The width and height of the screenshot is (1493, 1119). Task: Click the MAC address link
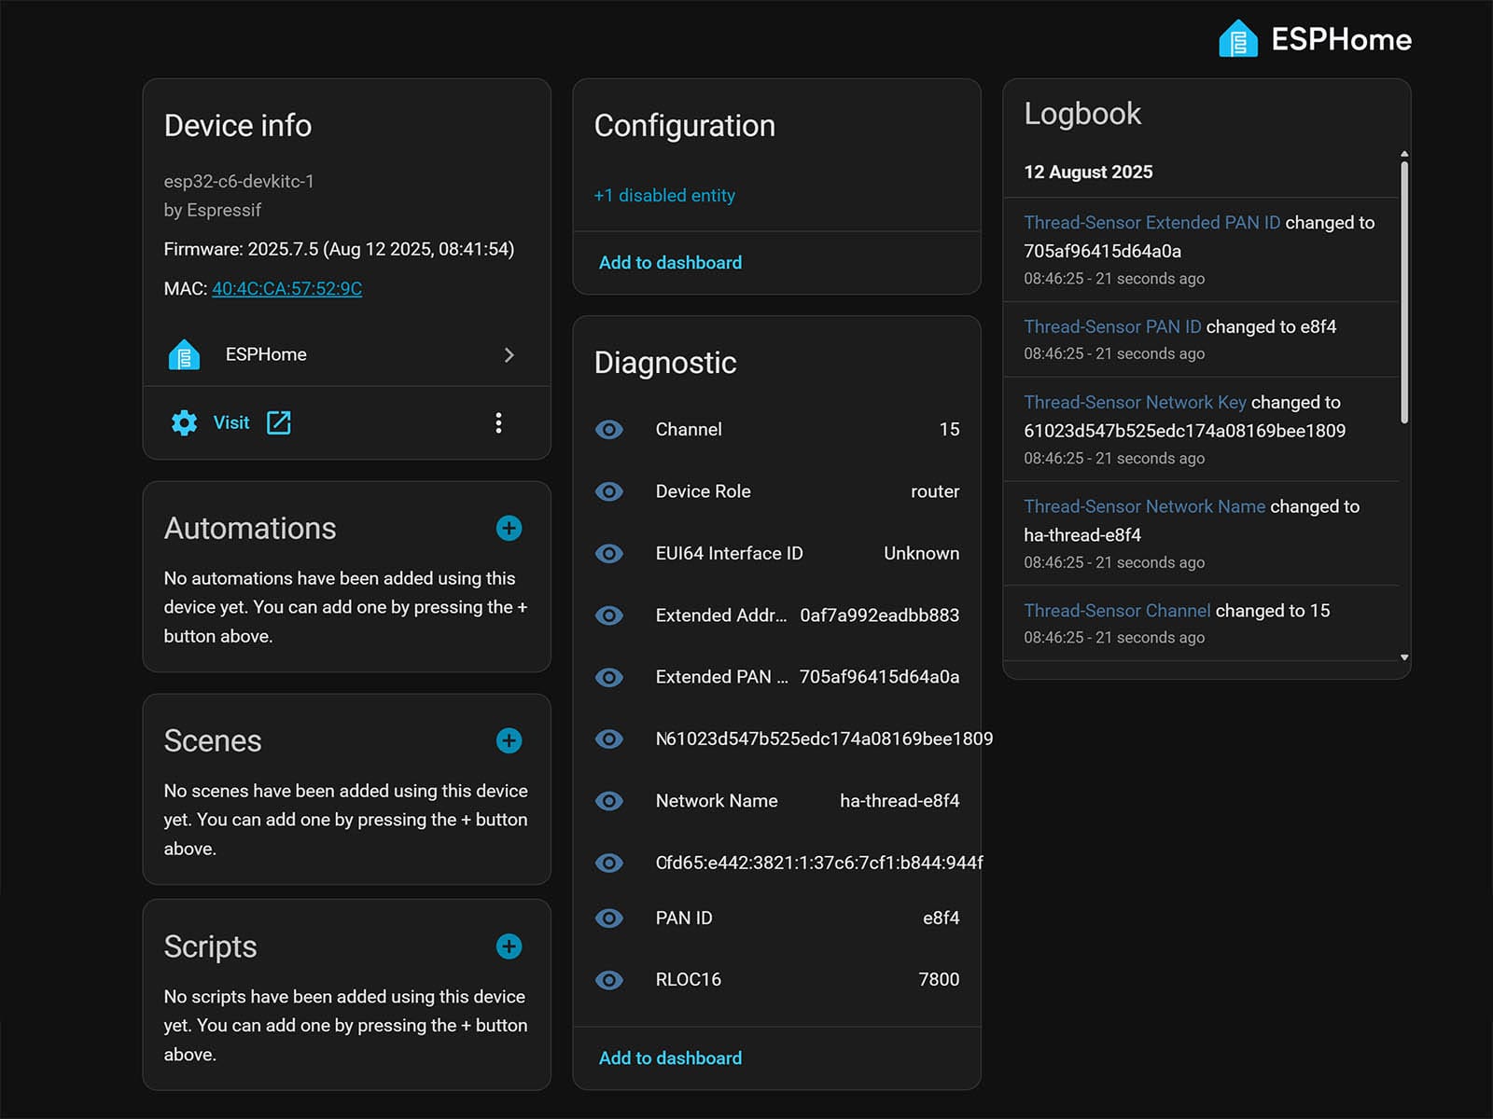point(286,289)
